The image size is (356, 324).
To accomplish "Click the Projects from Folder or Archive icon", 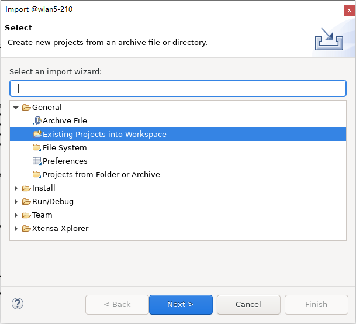I will [37, 175].
